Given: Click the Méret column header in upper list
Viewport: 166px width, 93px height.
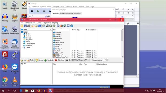Looking at the screenshot, I should pyautogui.click(x=74, y=30).
